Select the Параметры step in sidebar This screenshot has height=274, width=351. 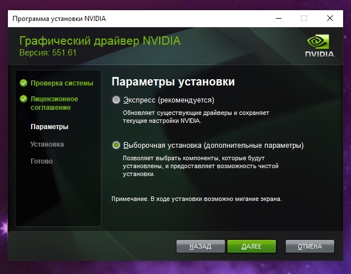pos(49,126)
